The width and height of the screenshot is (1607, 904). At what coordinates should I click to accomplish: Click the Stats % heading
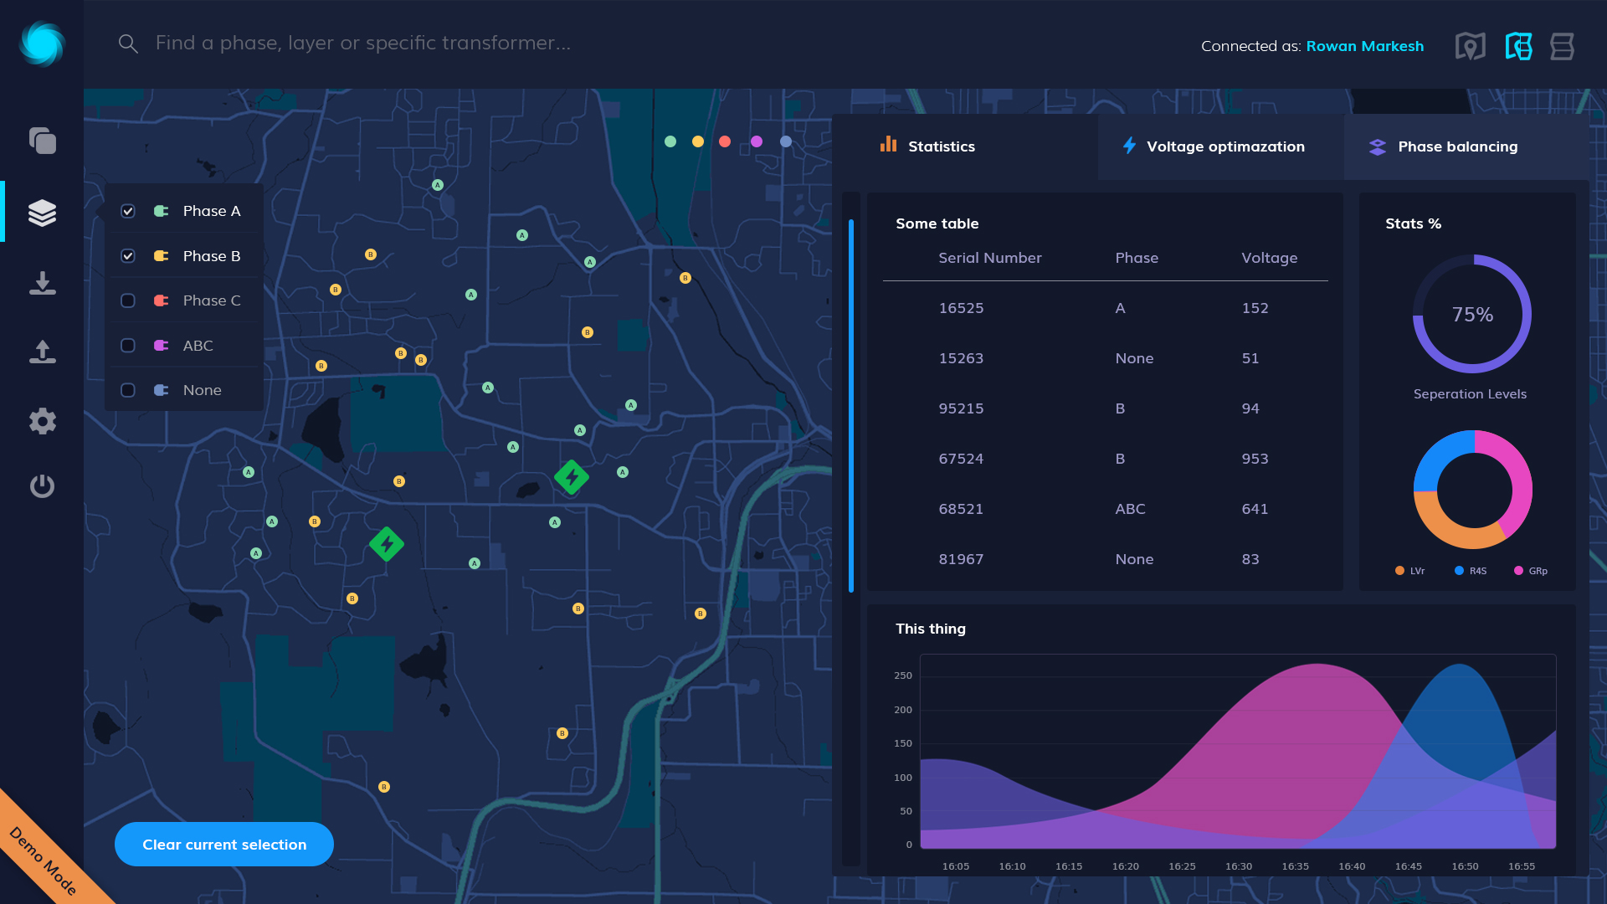1413,223
